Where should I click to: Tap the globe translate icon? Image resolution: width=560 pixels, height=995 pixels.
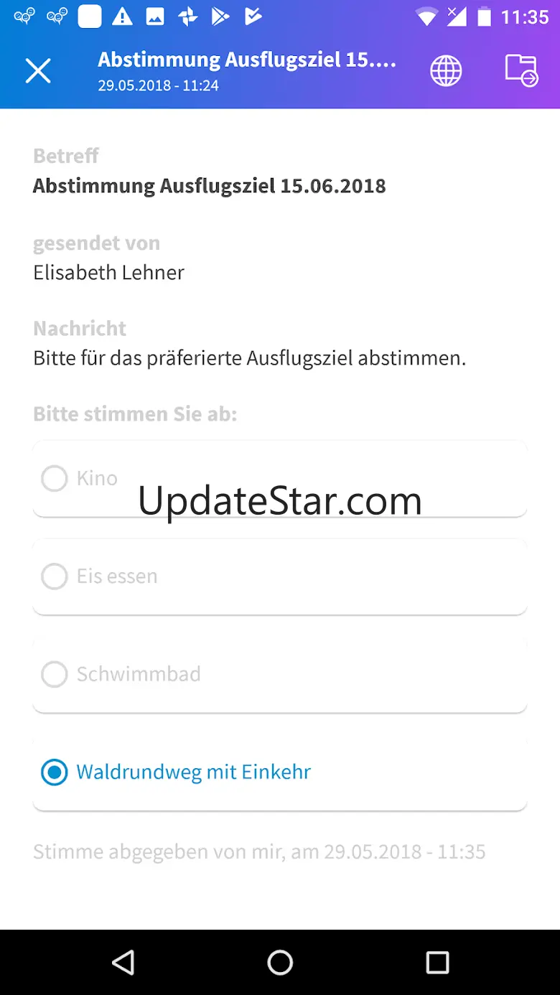click(x=446, y=70)
